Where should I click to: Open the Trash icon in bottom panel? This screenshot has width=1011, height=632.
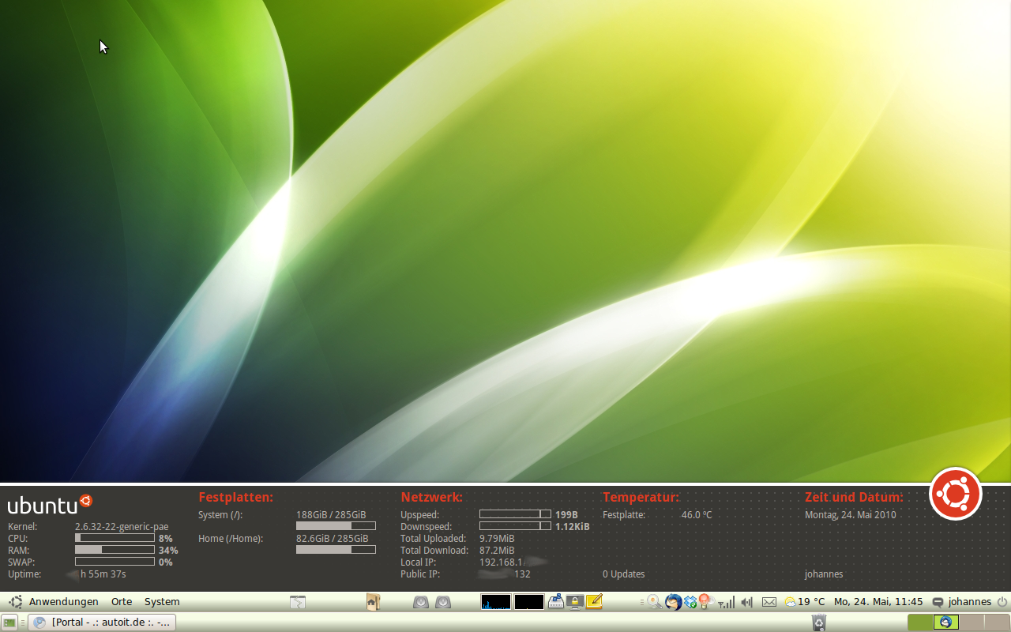point(819,623)
